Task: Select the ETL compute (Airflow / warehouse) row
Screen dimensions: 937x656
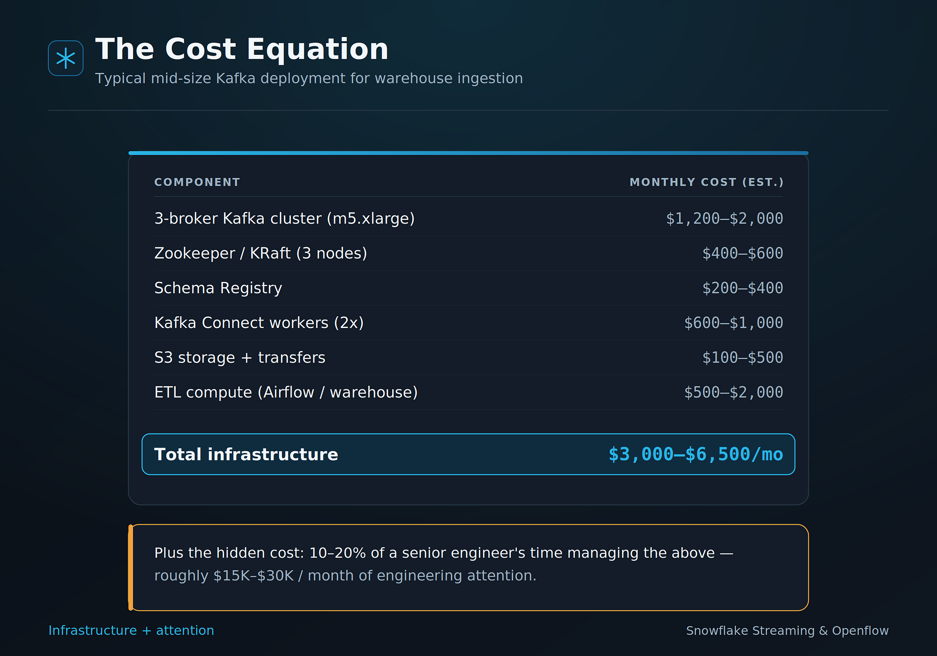Action: tap(468, 392)
